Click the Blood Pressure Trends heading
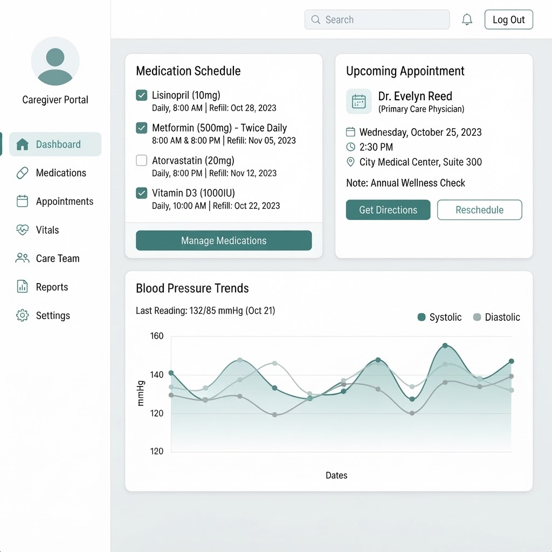 192,288
